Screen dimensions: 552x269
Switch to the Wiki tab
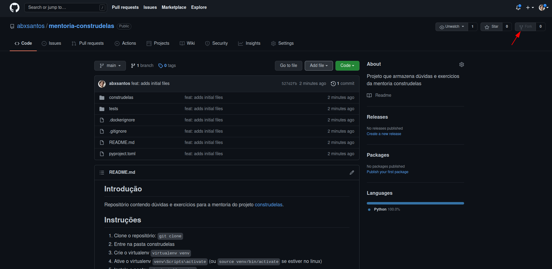point(187,43)
